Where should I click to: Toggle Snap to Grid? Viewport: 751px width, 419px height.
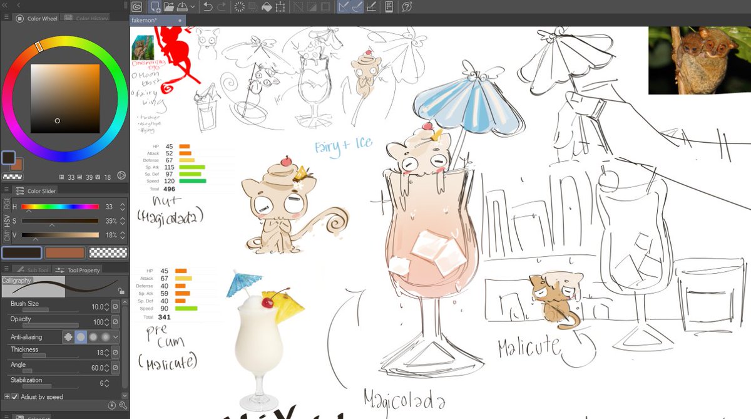click(371, 7)
